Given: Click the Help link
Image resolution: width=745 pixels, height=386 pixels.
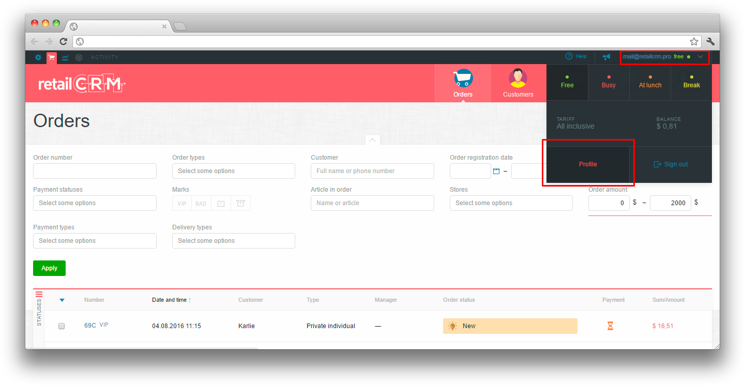Looking at the screenshot, I should coord(581,56).
